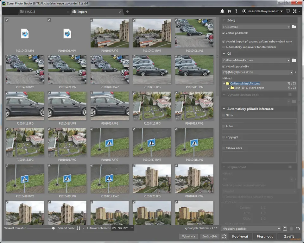Uncheck the Včetně podsložek checkbox
This screenshot has height=243, width=304.
(224, 33)
